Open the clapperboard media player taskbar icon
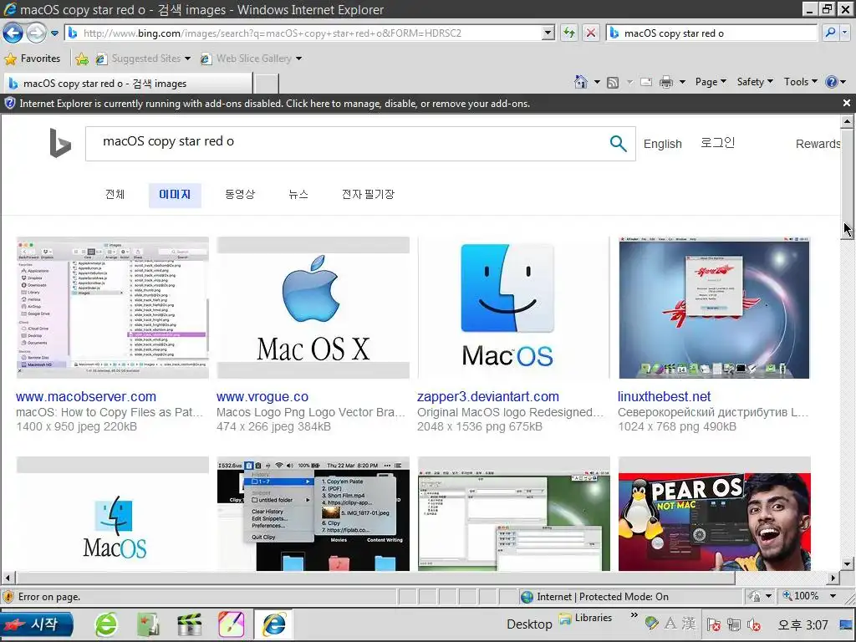 pyautogui.click(x=189, y=624)
